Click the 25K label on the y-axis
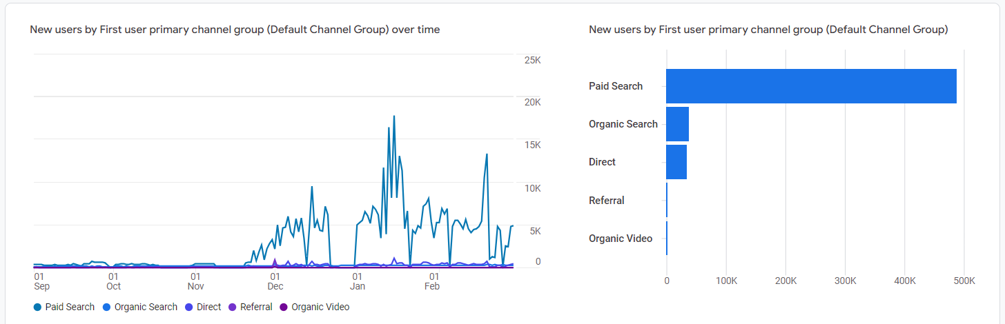 point(532,61)
